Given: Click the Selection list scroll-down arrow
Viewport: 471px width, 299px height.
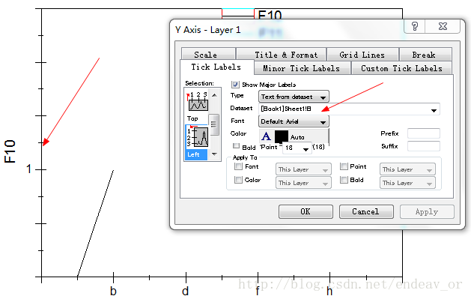Looking at the screenshot, I should pos(214,154).
